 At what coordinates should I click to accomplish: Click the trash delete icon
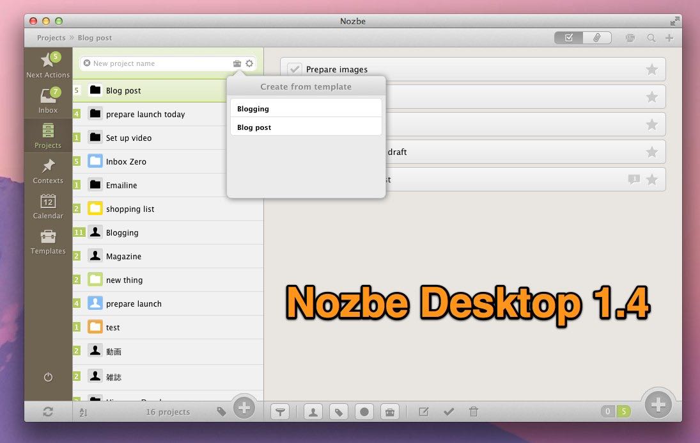point(474,411)
